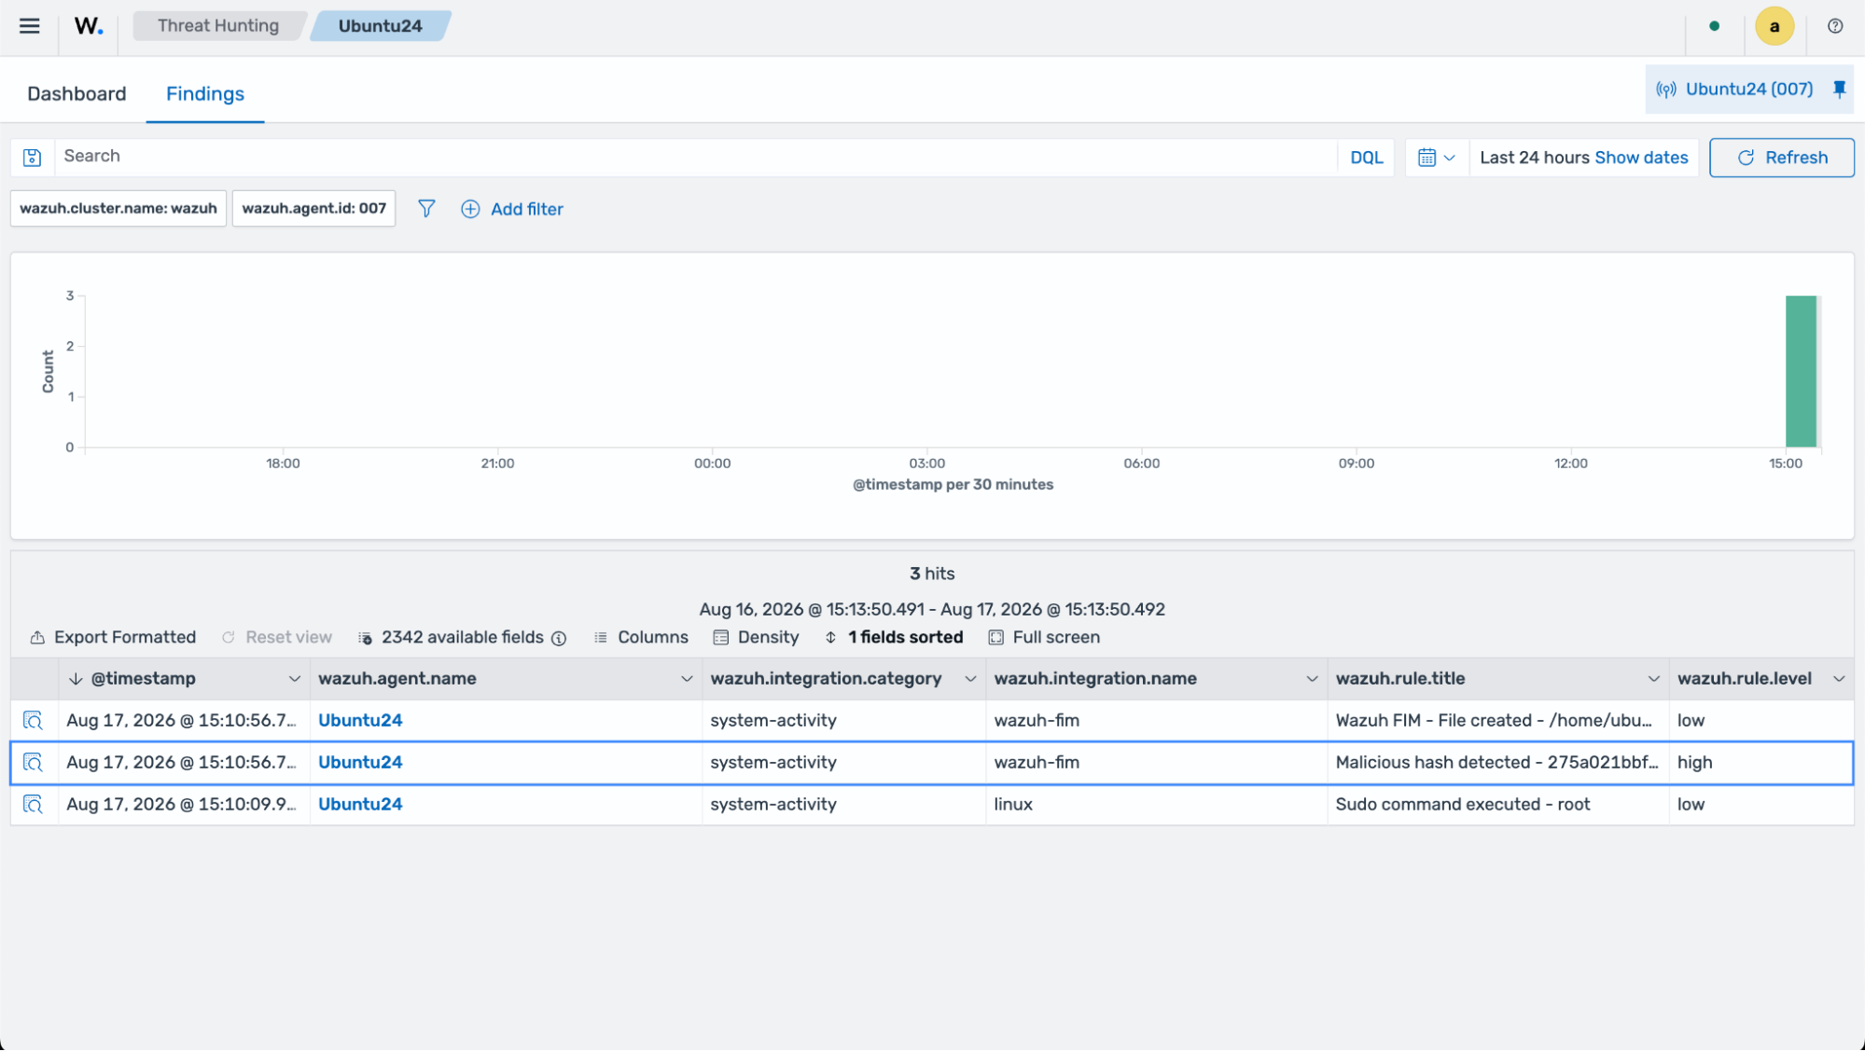
Task: Open the user avatar 'a' menu
Action: [1774, 26]
